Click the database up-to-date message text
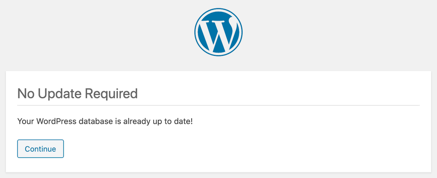The image size is (437, 178). coord(105,121)
